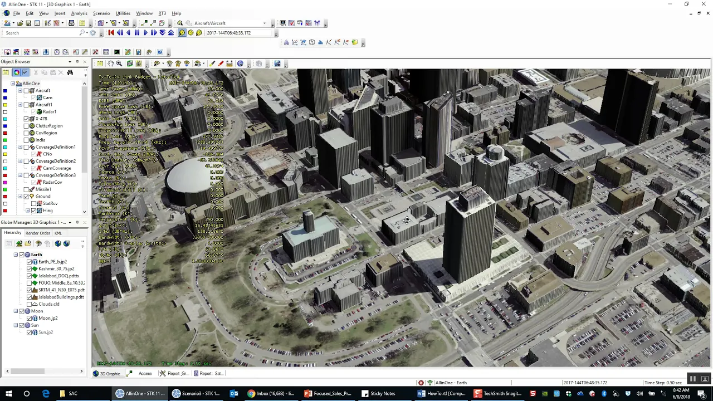713x401 pixels.
Task: Slow down animation with the down arrow icon
Action: [163, 33]
